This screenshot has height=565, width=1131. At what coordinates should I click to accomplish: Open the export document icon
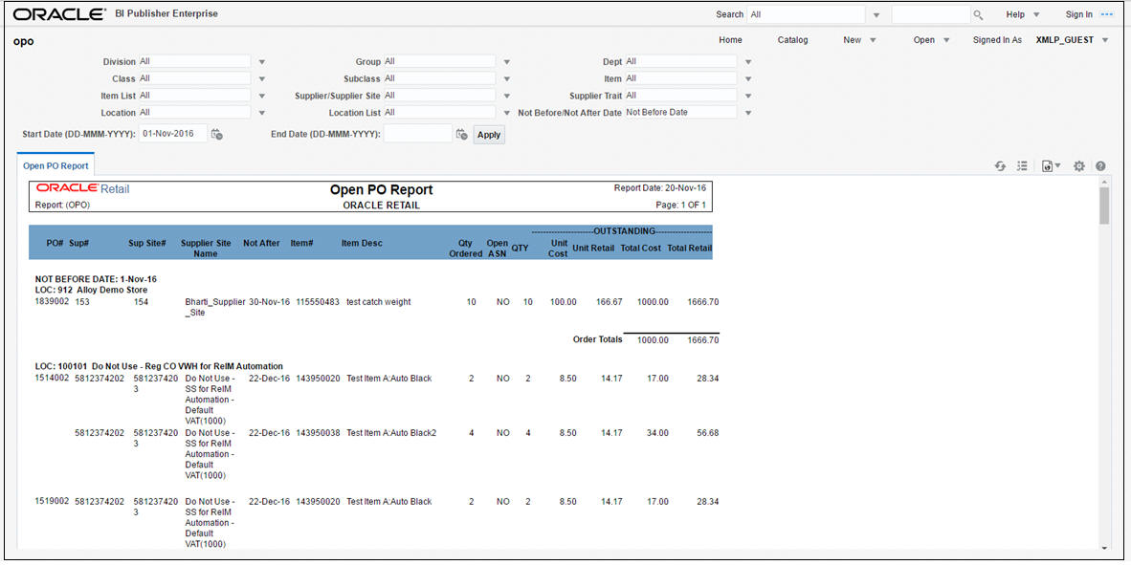(x=1047, y=165)
